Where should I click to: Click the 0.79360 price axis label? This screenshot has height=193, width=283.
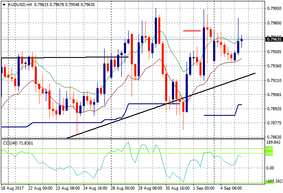(x=274, y=66)
